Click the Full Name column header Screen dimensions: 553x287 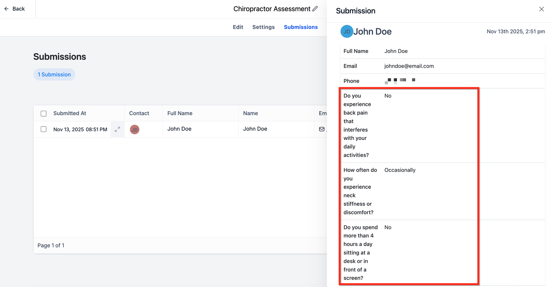tap(180, 113)
